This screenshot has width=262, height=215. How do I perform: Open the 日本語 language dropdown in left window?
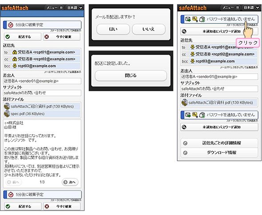click(75, 8)
